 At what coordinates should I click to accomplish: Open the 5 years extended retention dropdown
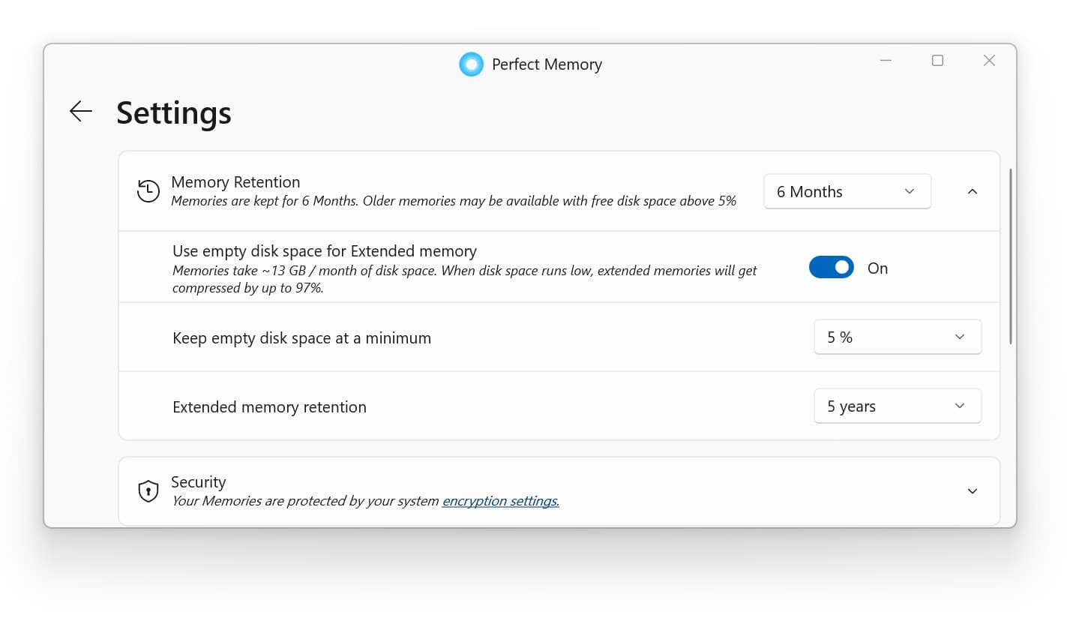pyautogui.click(x=897, y=406)
